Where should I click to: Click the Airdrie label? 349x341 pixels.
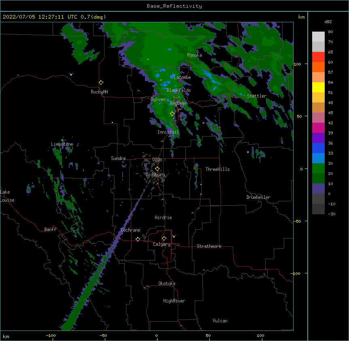point(163,217)
